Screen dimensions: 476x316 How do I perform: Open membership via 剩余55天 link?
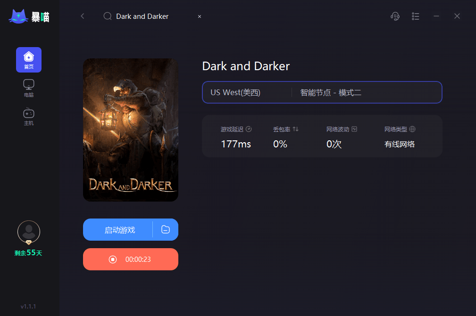pos(28,252)
